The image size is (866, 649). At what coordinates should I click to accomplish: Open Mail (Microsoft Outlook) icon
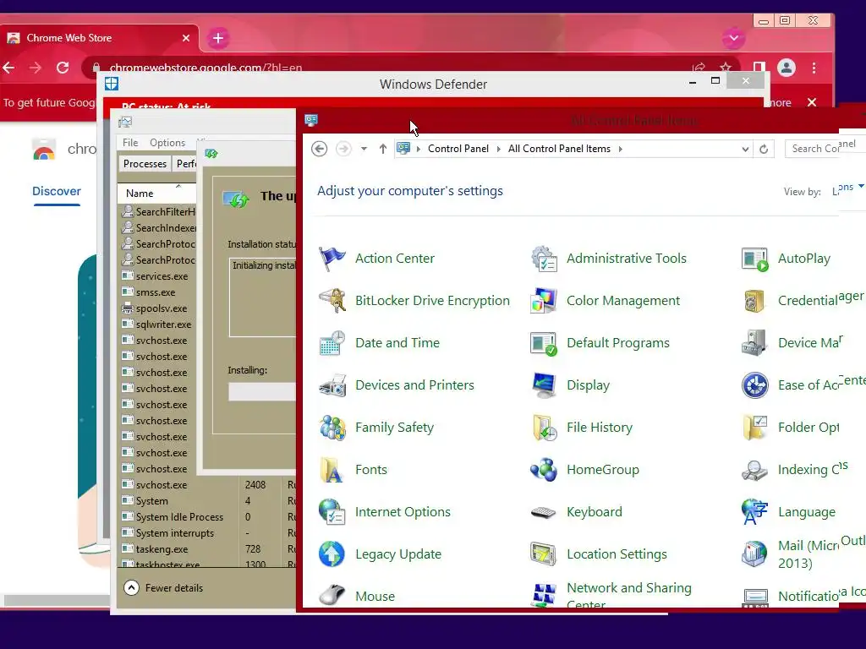click(x=755, y=554)
